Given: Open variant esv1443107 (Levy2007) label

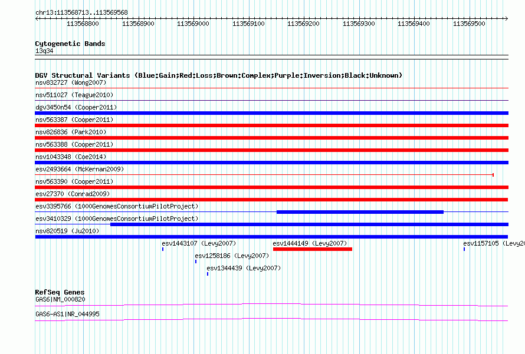Looking at the screenshot, I should point(199,243).
